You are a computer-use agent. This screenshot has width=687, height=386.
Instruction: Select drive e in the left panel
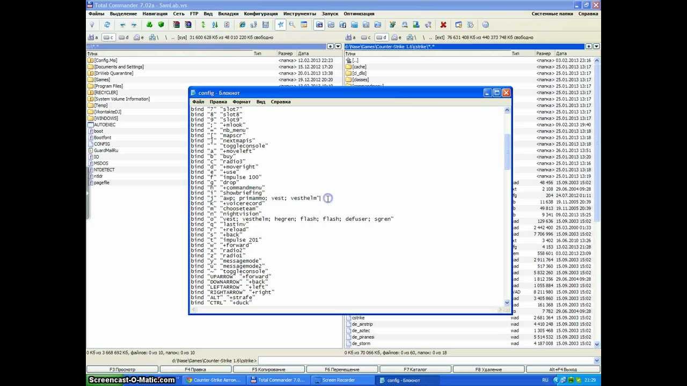click(x=138, y=38)
